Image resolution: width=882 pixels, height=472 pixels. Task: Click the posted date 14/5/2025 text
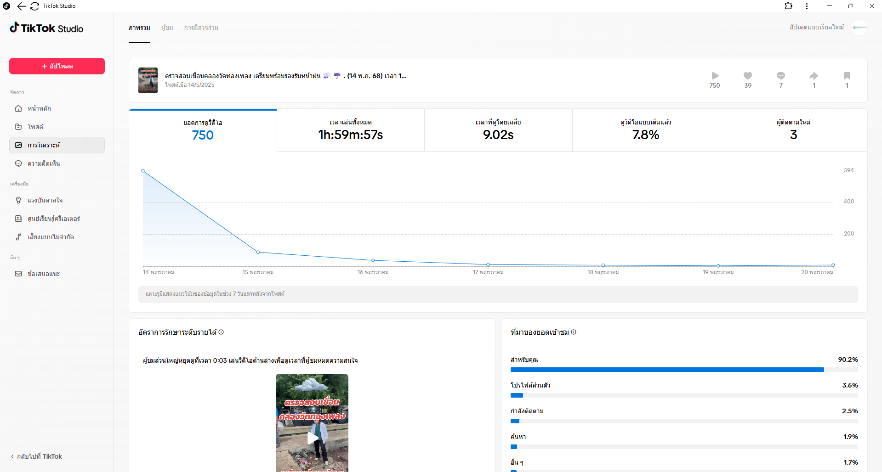click(190, 85)
